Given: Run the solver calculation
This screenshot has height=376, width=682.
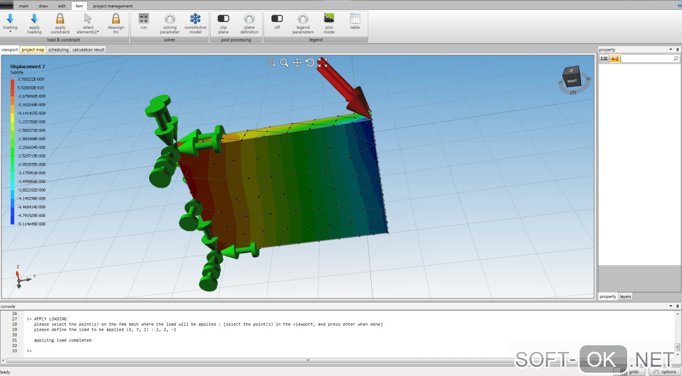Looking at the screenshot, I should [144, 21].
